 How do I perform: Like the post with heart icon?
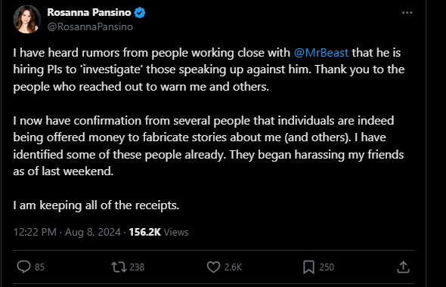(213, 267)
